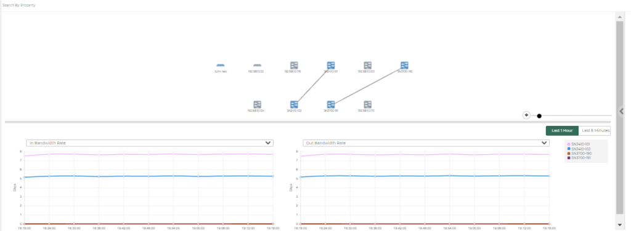631x231 pixels.
Task: Click the SN2410-101 switch icon
Action: [331, 65]
